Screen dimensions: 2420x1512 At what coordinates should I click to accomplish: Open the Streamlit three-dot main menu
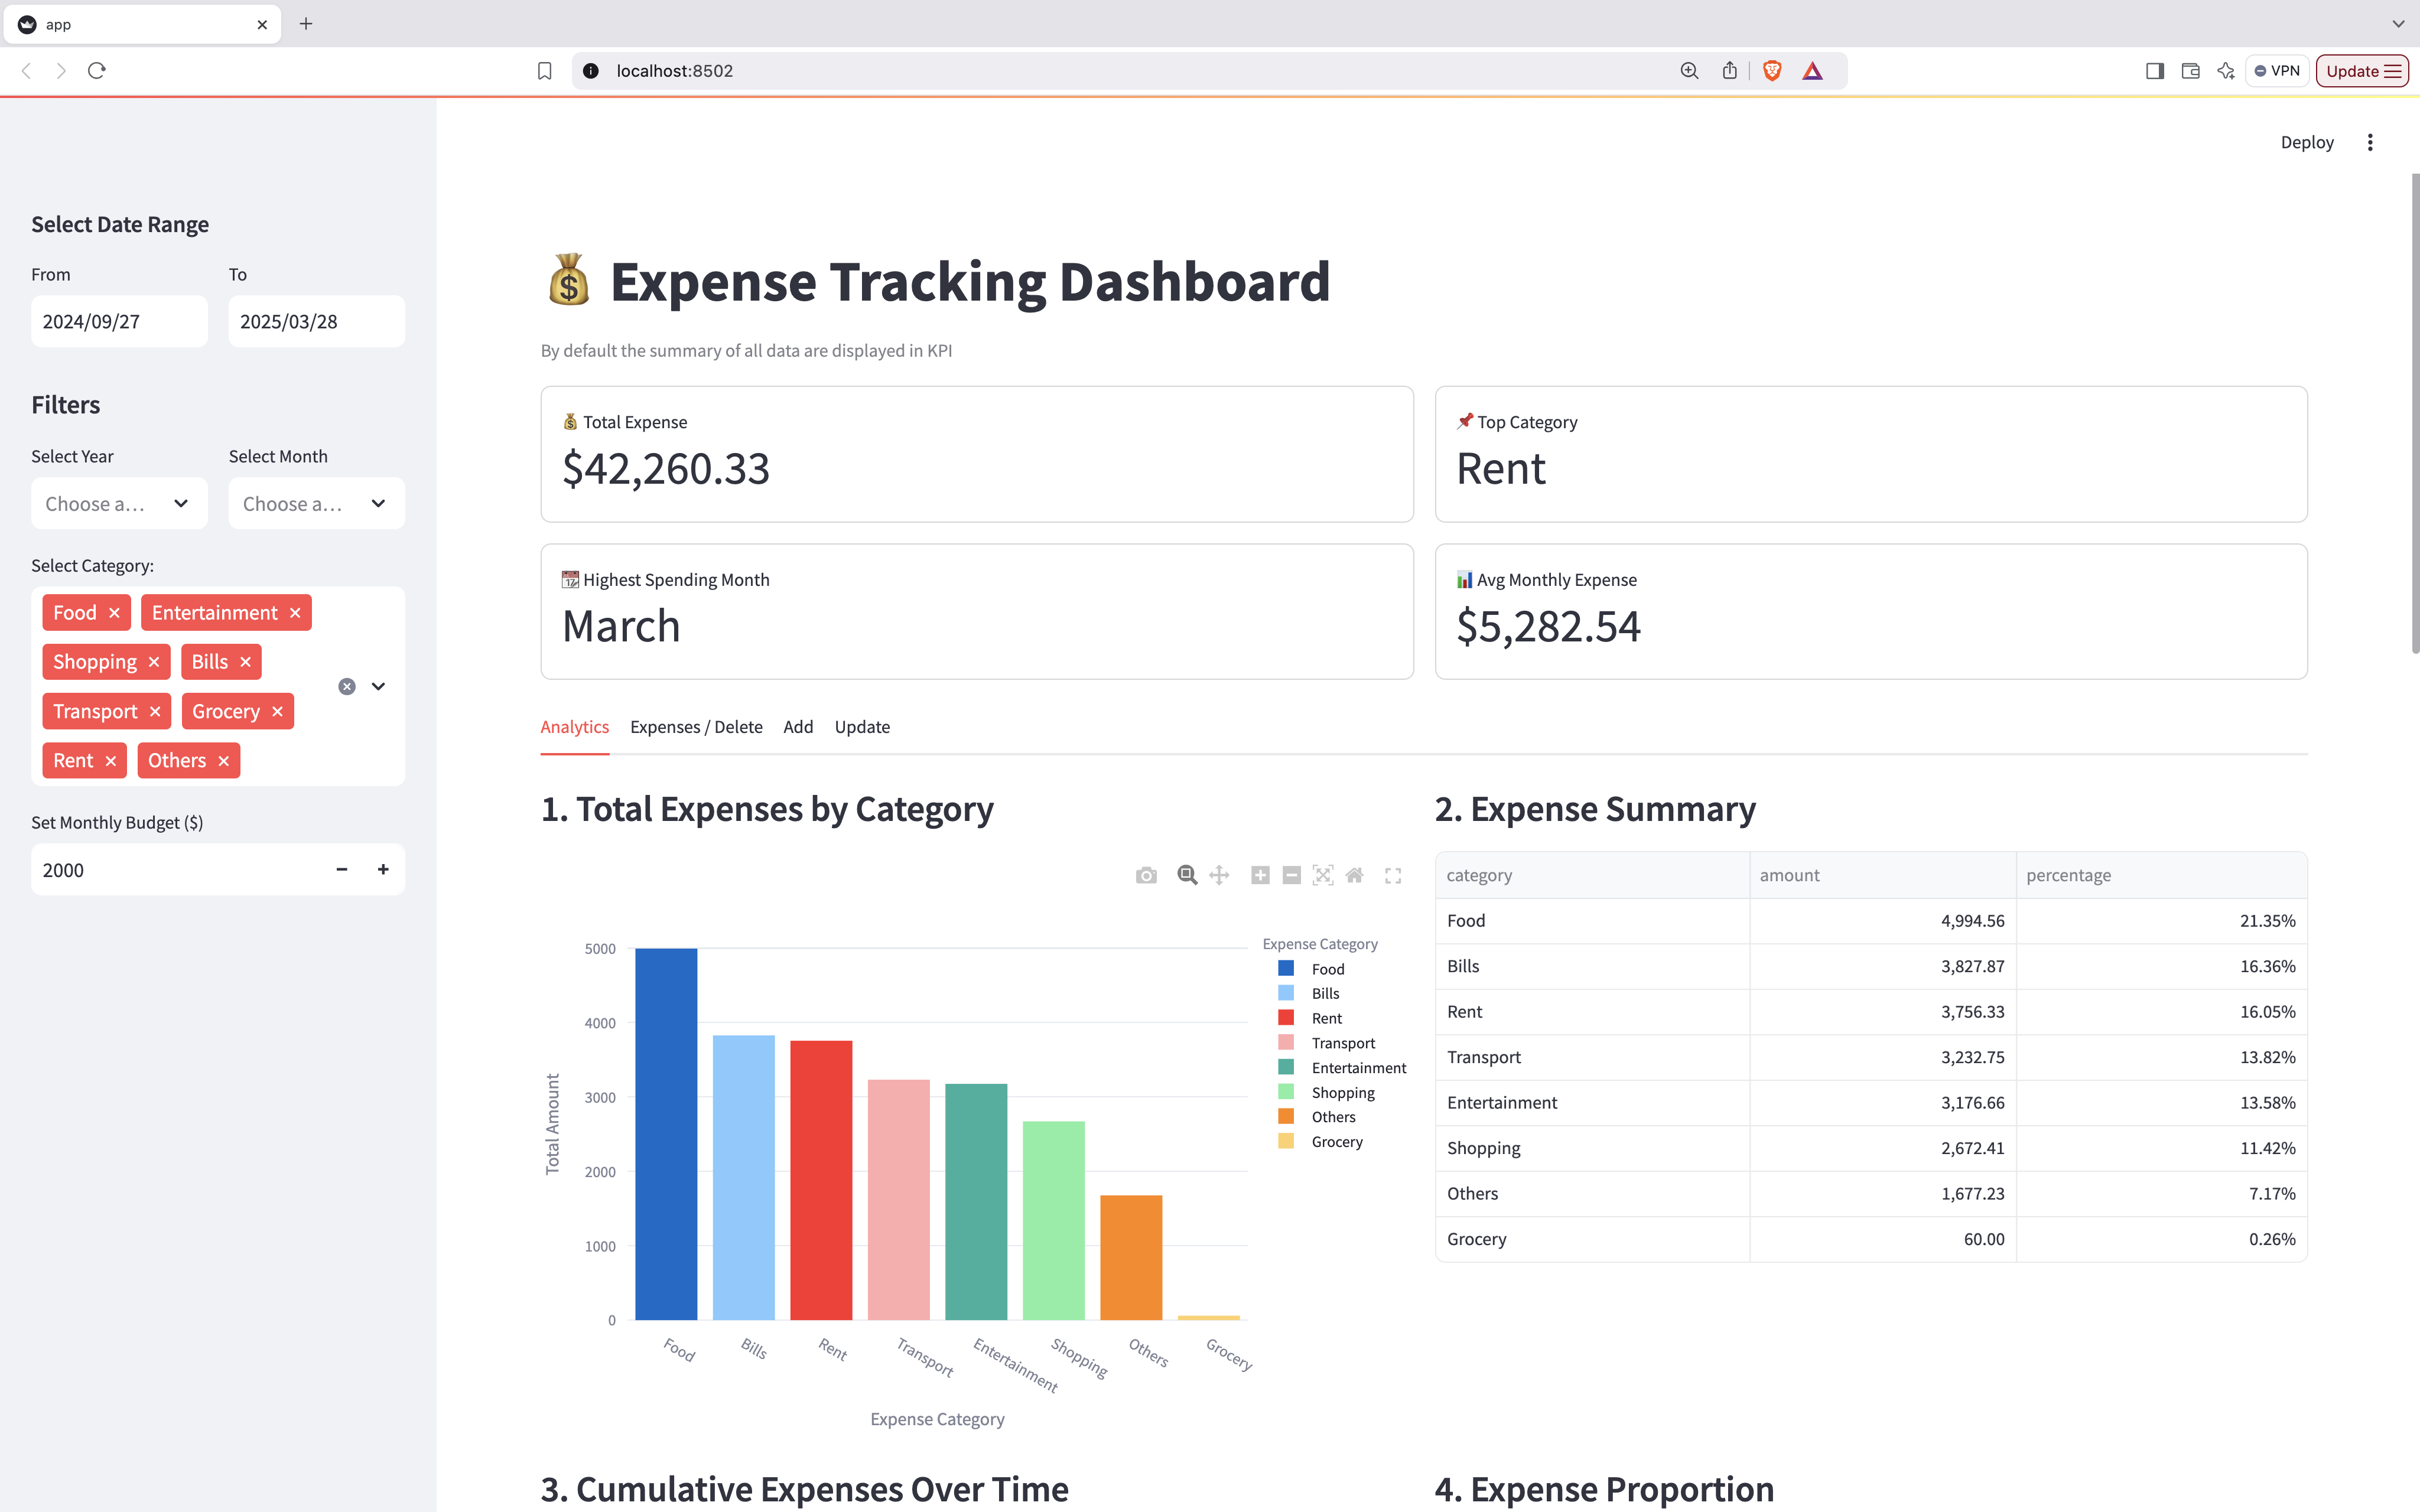coord(2370,142)
